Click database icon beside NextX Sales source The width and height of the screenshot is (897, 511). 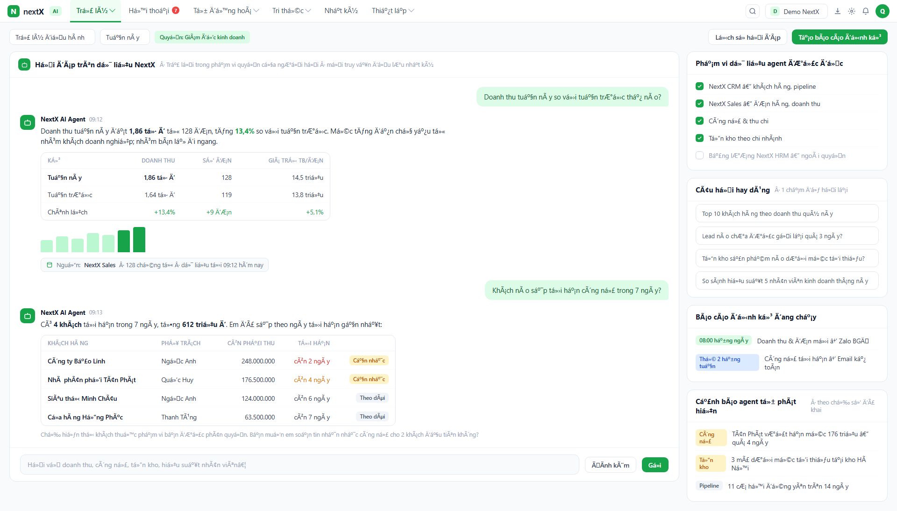click(x=50, y=265)
